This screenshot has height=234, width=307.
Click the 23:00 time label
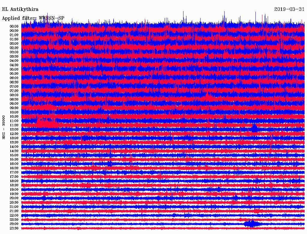14,224
